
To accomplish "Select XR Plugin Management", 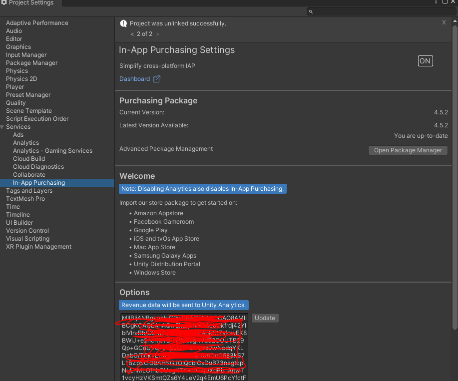I will pyautogui.click(x=38, y=246).
